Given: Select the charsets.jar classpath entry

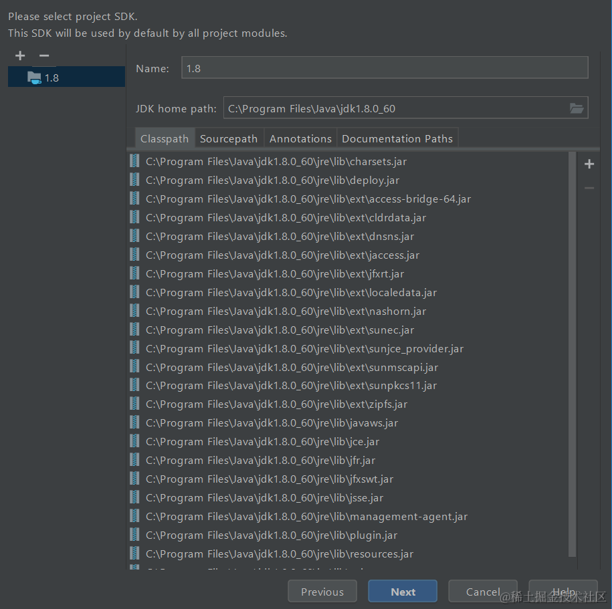Looking at the screenshot, I should tap(347, 162).
